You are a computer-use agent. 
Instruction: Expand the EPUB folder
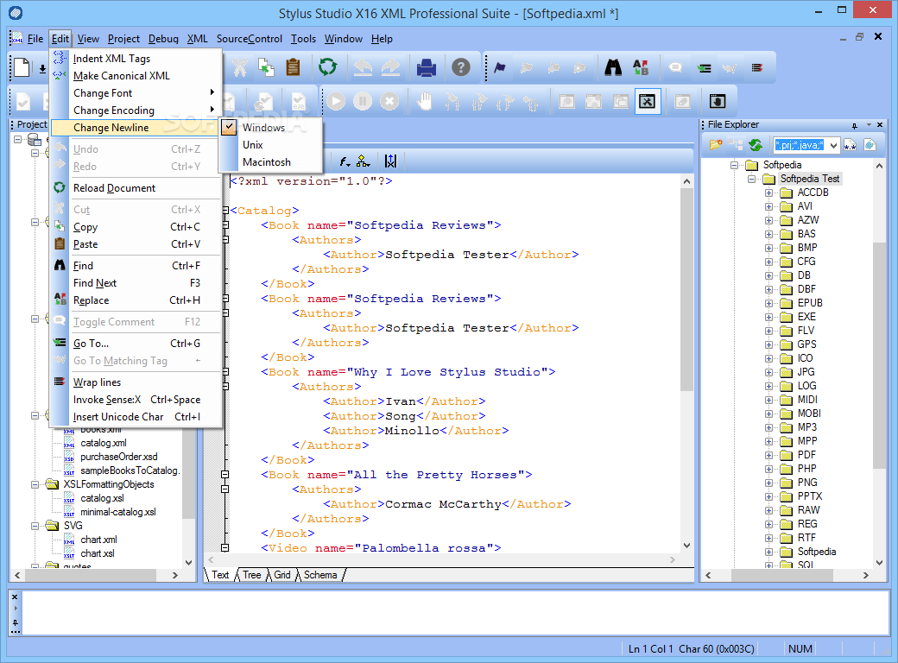tap(769, 304)
